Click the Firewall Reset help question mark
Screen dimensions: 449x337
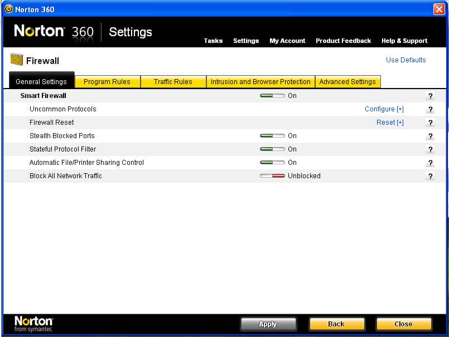tap(430, 123)
